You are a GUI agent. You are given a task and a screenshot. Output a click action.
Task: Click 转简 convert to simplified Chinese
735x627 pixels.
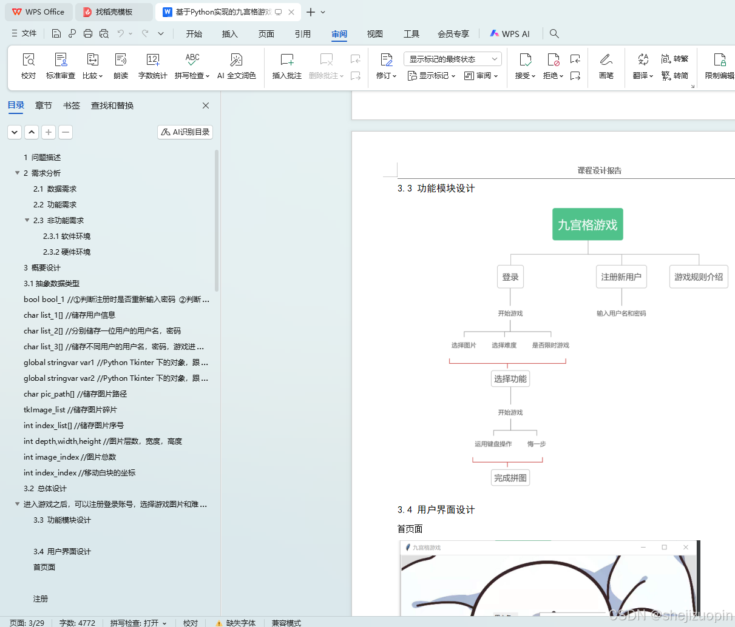point(675,76)
